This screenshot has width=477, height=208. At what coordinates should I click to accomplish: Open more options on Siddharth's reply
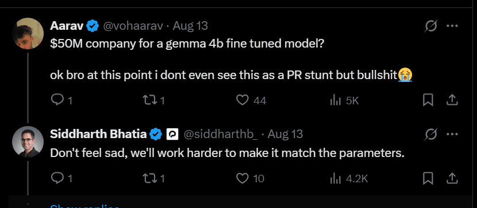[452, 134]
